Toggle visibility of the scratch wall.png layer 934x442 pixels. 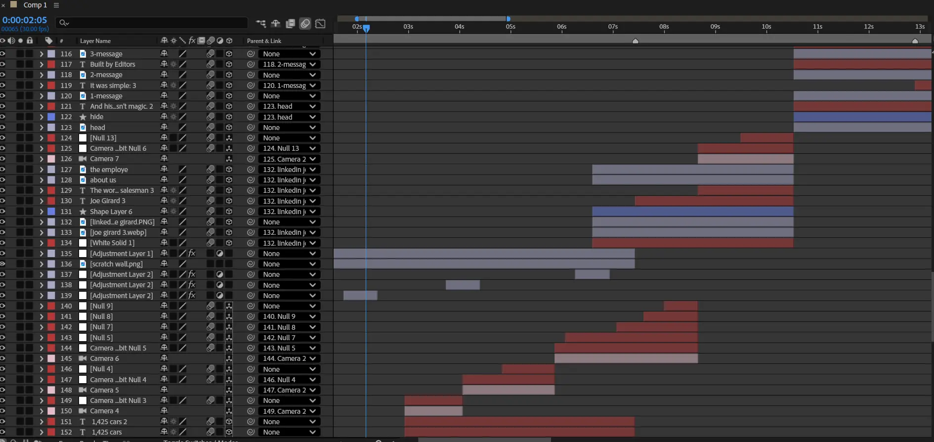click(2, 264)
